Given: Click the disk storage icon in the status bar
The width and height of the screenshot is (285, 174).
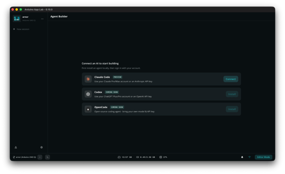Looking at the screenshot, I should [x=119, y=157].
